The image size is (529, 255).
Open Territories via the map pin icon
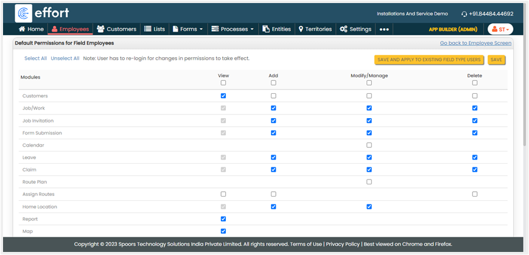301,29
